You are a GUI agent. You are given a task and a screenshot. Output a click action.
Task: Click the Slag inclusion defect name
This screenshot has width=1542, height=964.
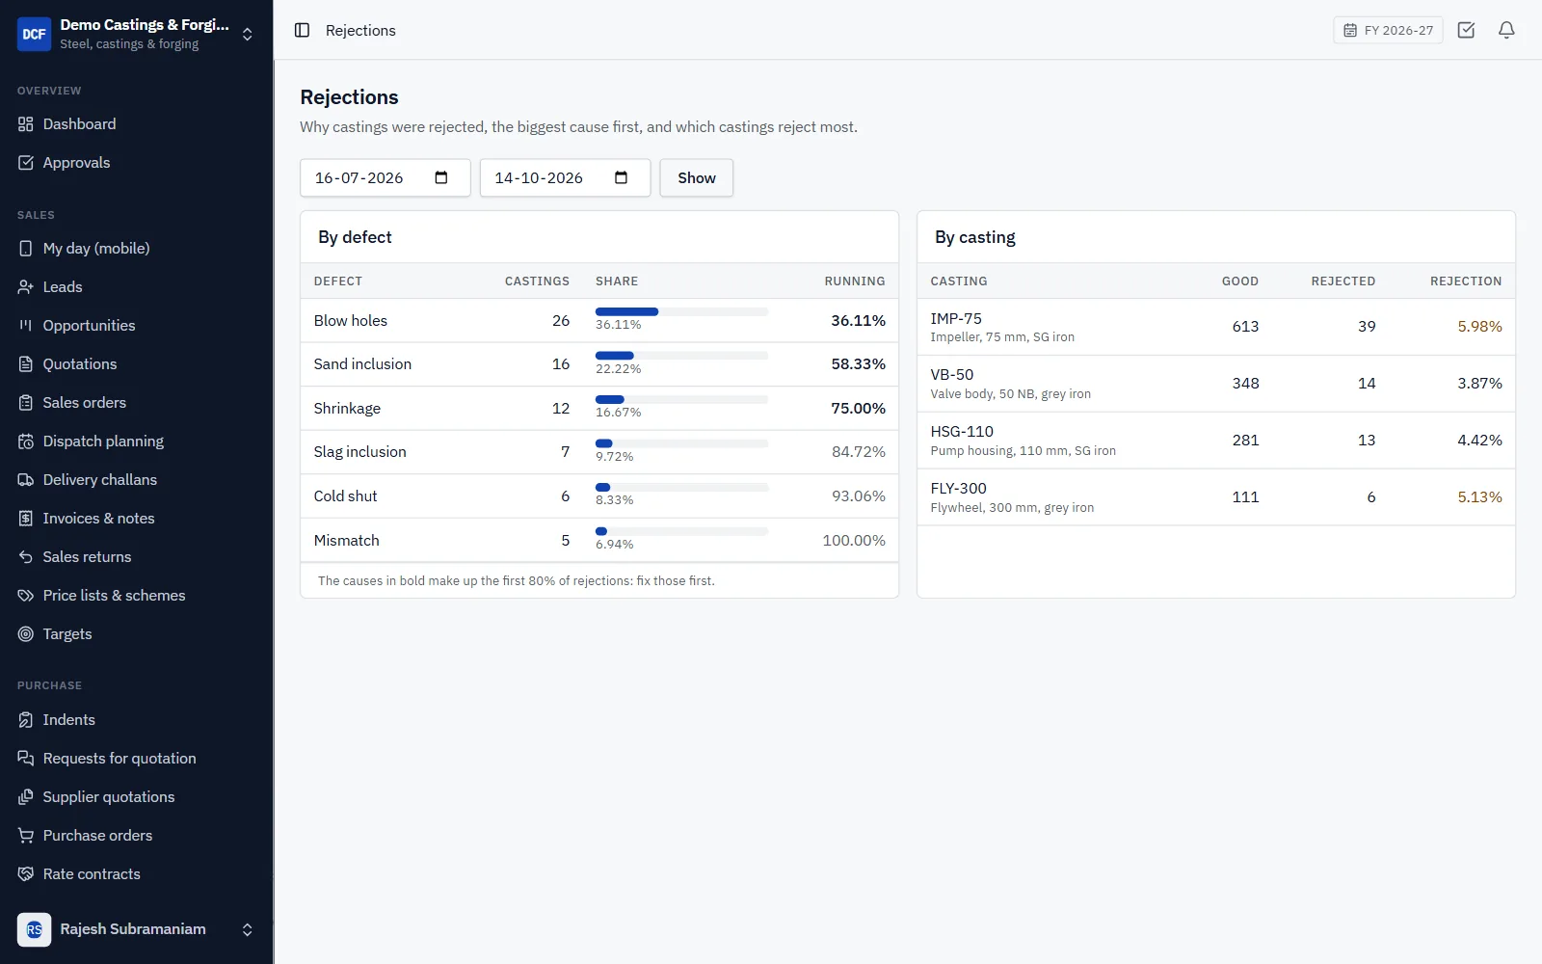(x=359, y=452)
